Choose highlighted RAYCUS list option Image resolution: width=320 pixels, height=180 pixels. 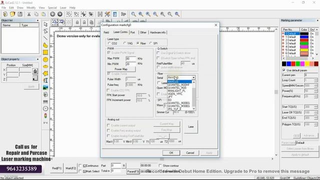[179, 81]
